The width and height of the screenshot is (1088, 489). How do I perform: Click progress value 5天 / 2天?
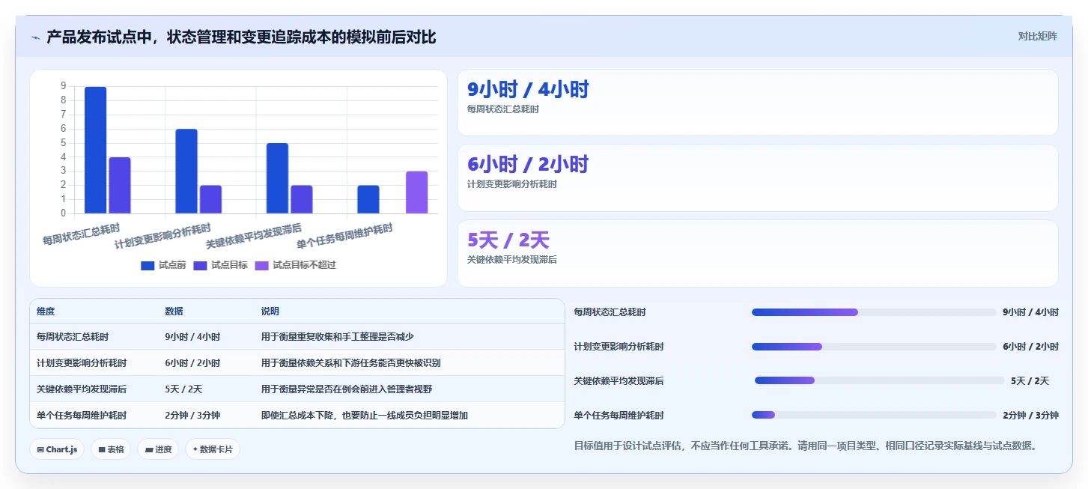tap(1030, 381)
